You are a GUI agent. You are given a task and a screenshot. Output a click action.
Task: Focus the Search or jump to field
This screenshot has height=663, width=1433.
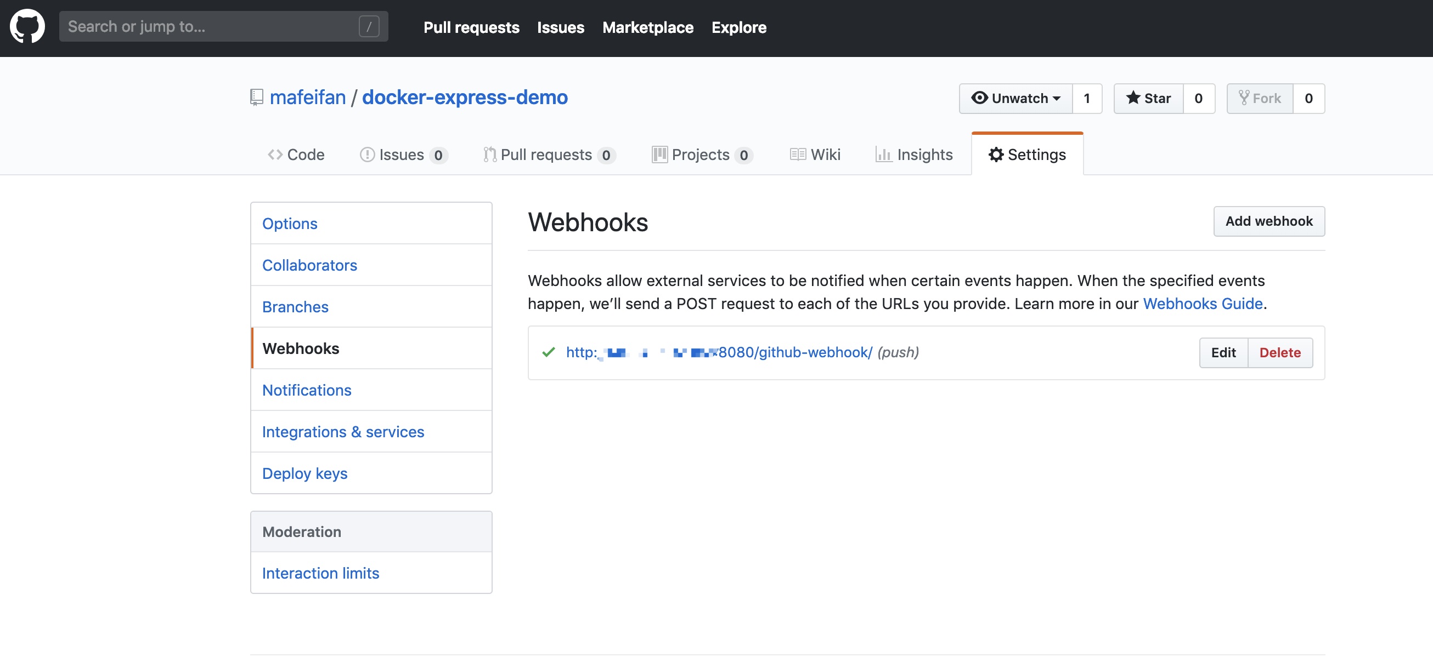click(x=224, y=26)
